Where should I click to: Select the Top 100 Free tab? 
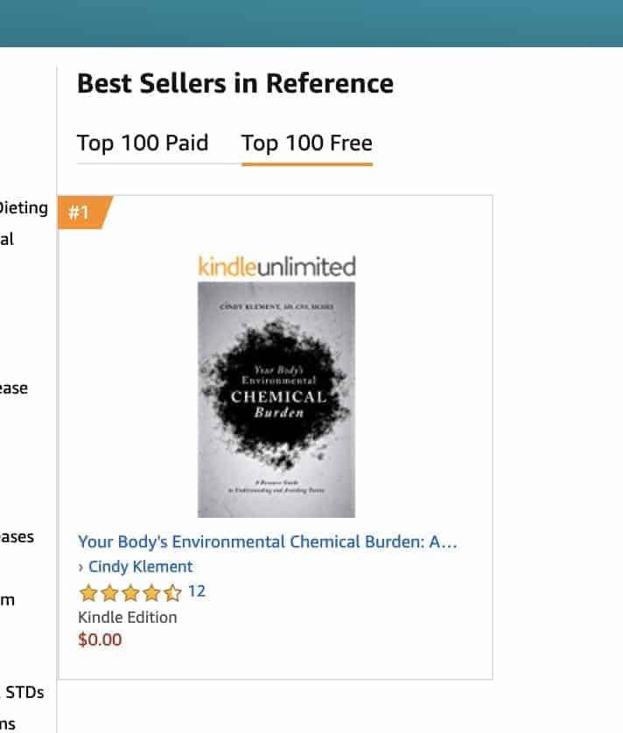click(x=306, y=143)
